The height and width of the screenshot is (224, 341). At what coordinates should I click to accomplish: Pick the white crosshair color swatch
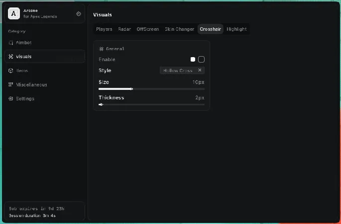point(193,60)
